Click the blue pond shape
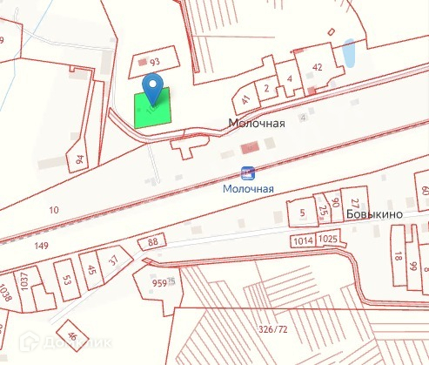The image size is (429, 365). [x=348, y=53]
